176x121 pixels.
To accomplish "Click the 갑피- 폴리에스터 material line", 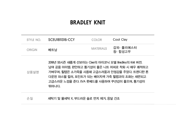I will pyautogui.click(x=125, y=48).
